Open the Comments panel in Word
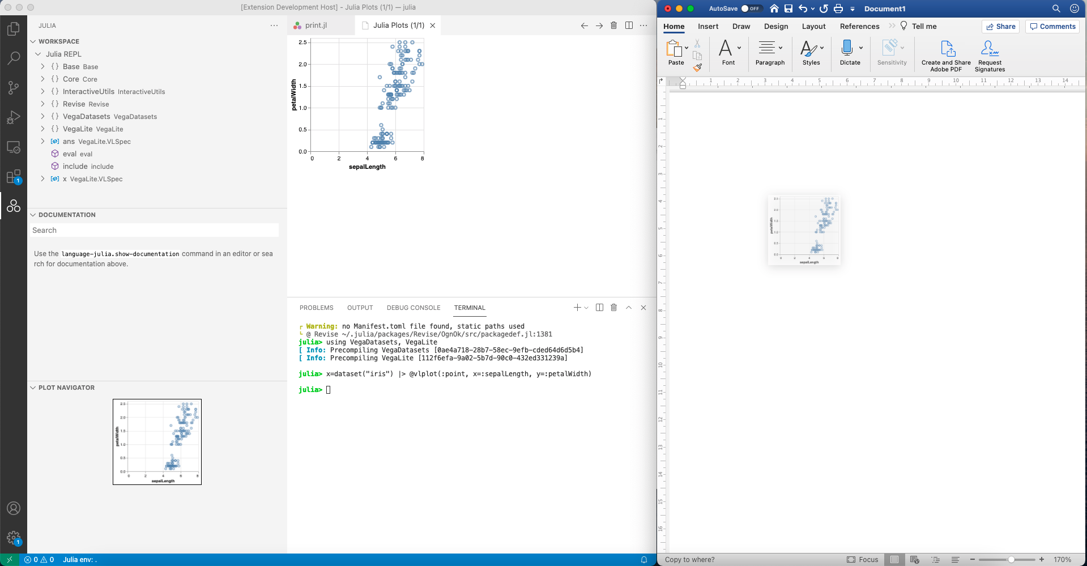 [1051, 26]
